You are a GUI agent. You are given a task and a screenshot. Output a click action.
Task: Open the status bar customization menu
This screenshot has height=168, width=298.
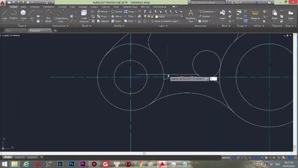point(296,158)
